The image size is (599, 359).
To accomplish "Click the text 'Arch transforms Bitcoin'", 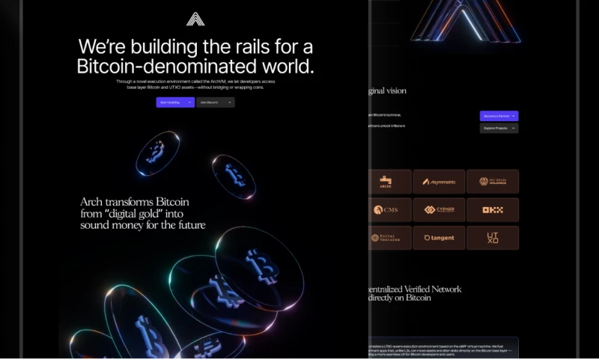I will click(135, 202).
